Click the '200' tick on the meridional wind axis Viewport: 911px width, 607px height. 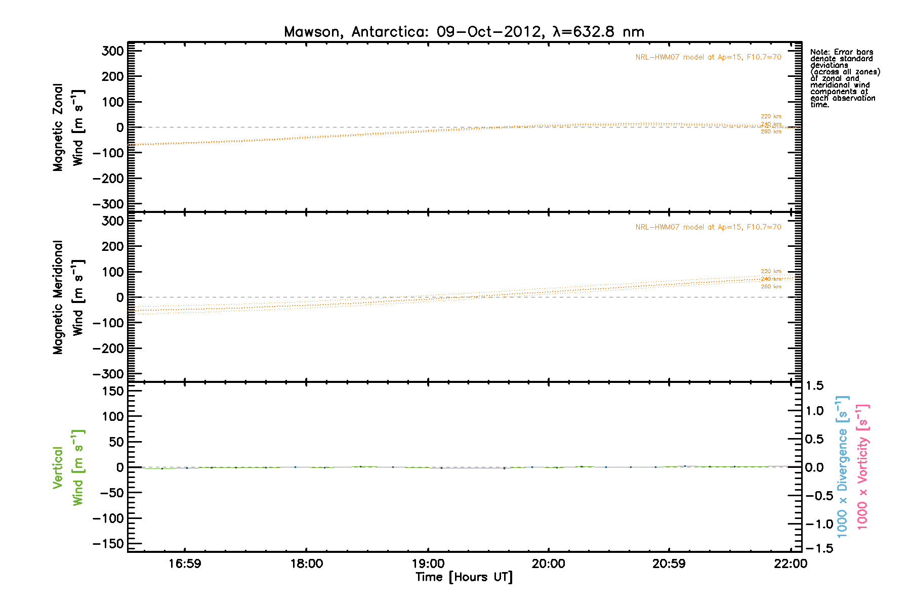pyautogui.click(x=112, y=246)
